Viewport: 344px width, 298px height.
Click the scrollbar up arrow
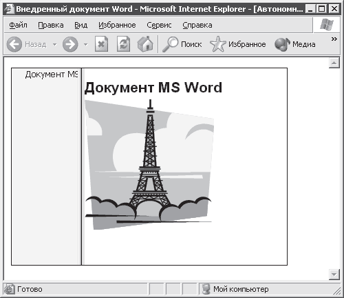click(334, 63)
